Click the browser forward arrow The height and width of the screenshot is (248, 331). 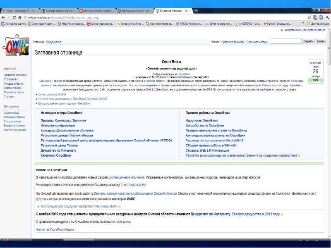pyautogui.click(x=8, y=17)
